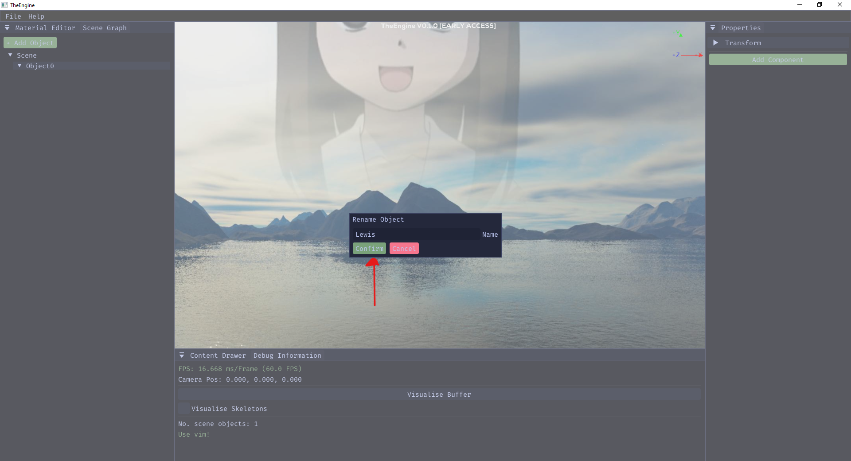Click the Rename Object dialog title bar
Screen dimensions: 851x461
tap(425, 219)
